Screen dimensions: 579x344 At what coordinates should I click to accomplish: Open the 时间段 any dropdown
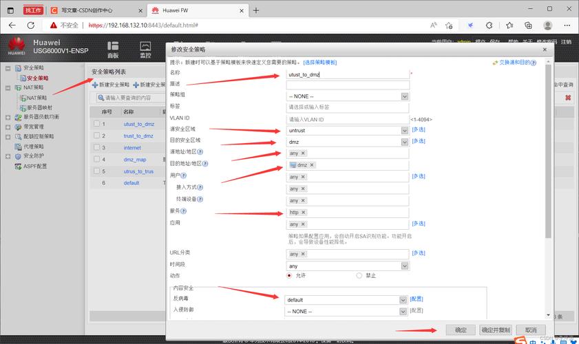pos(405,266)
